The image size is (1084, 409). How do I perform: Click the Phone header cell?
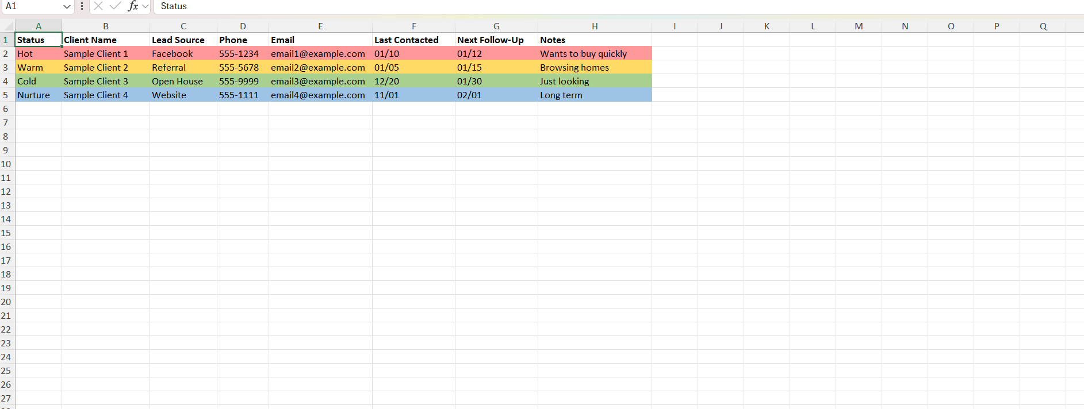pyautogui.click(x=243, y=40)
